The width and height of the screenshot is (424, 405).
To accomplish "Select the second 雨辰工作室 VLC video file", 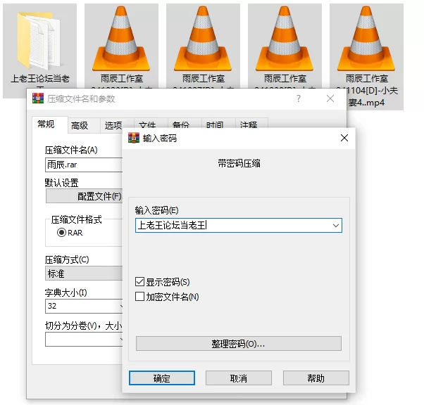I will (x=203, y=39).
